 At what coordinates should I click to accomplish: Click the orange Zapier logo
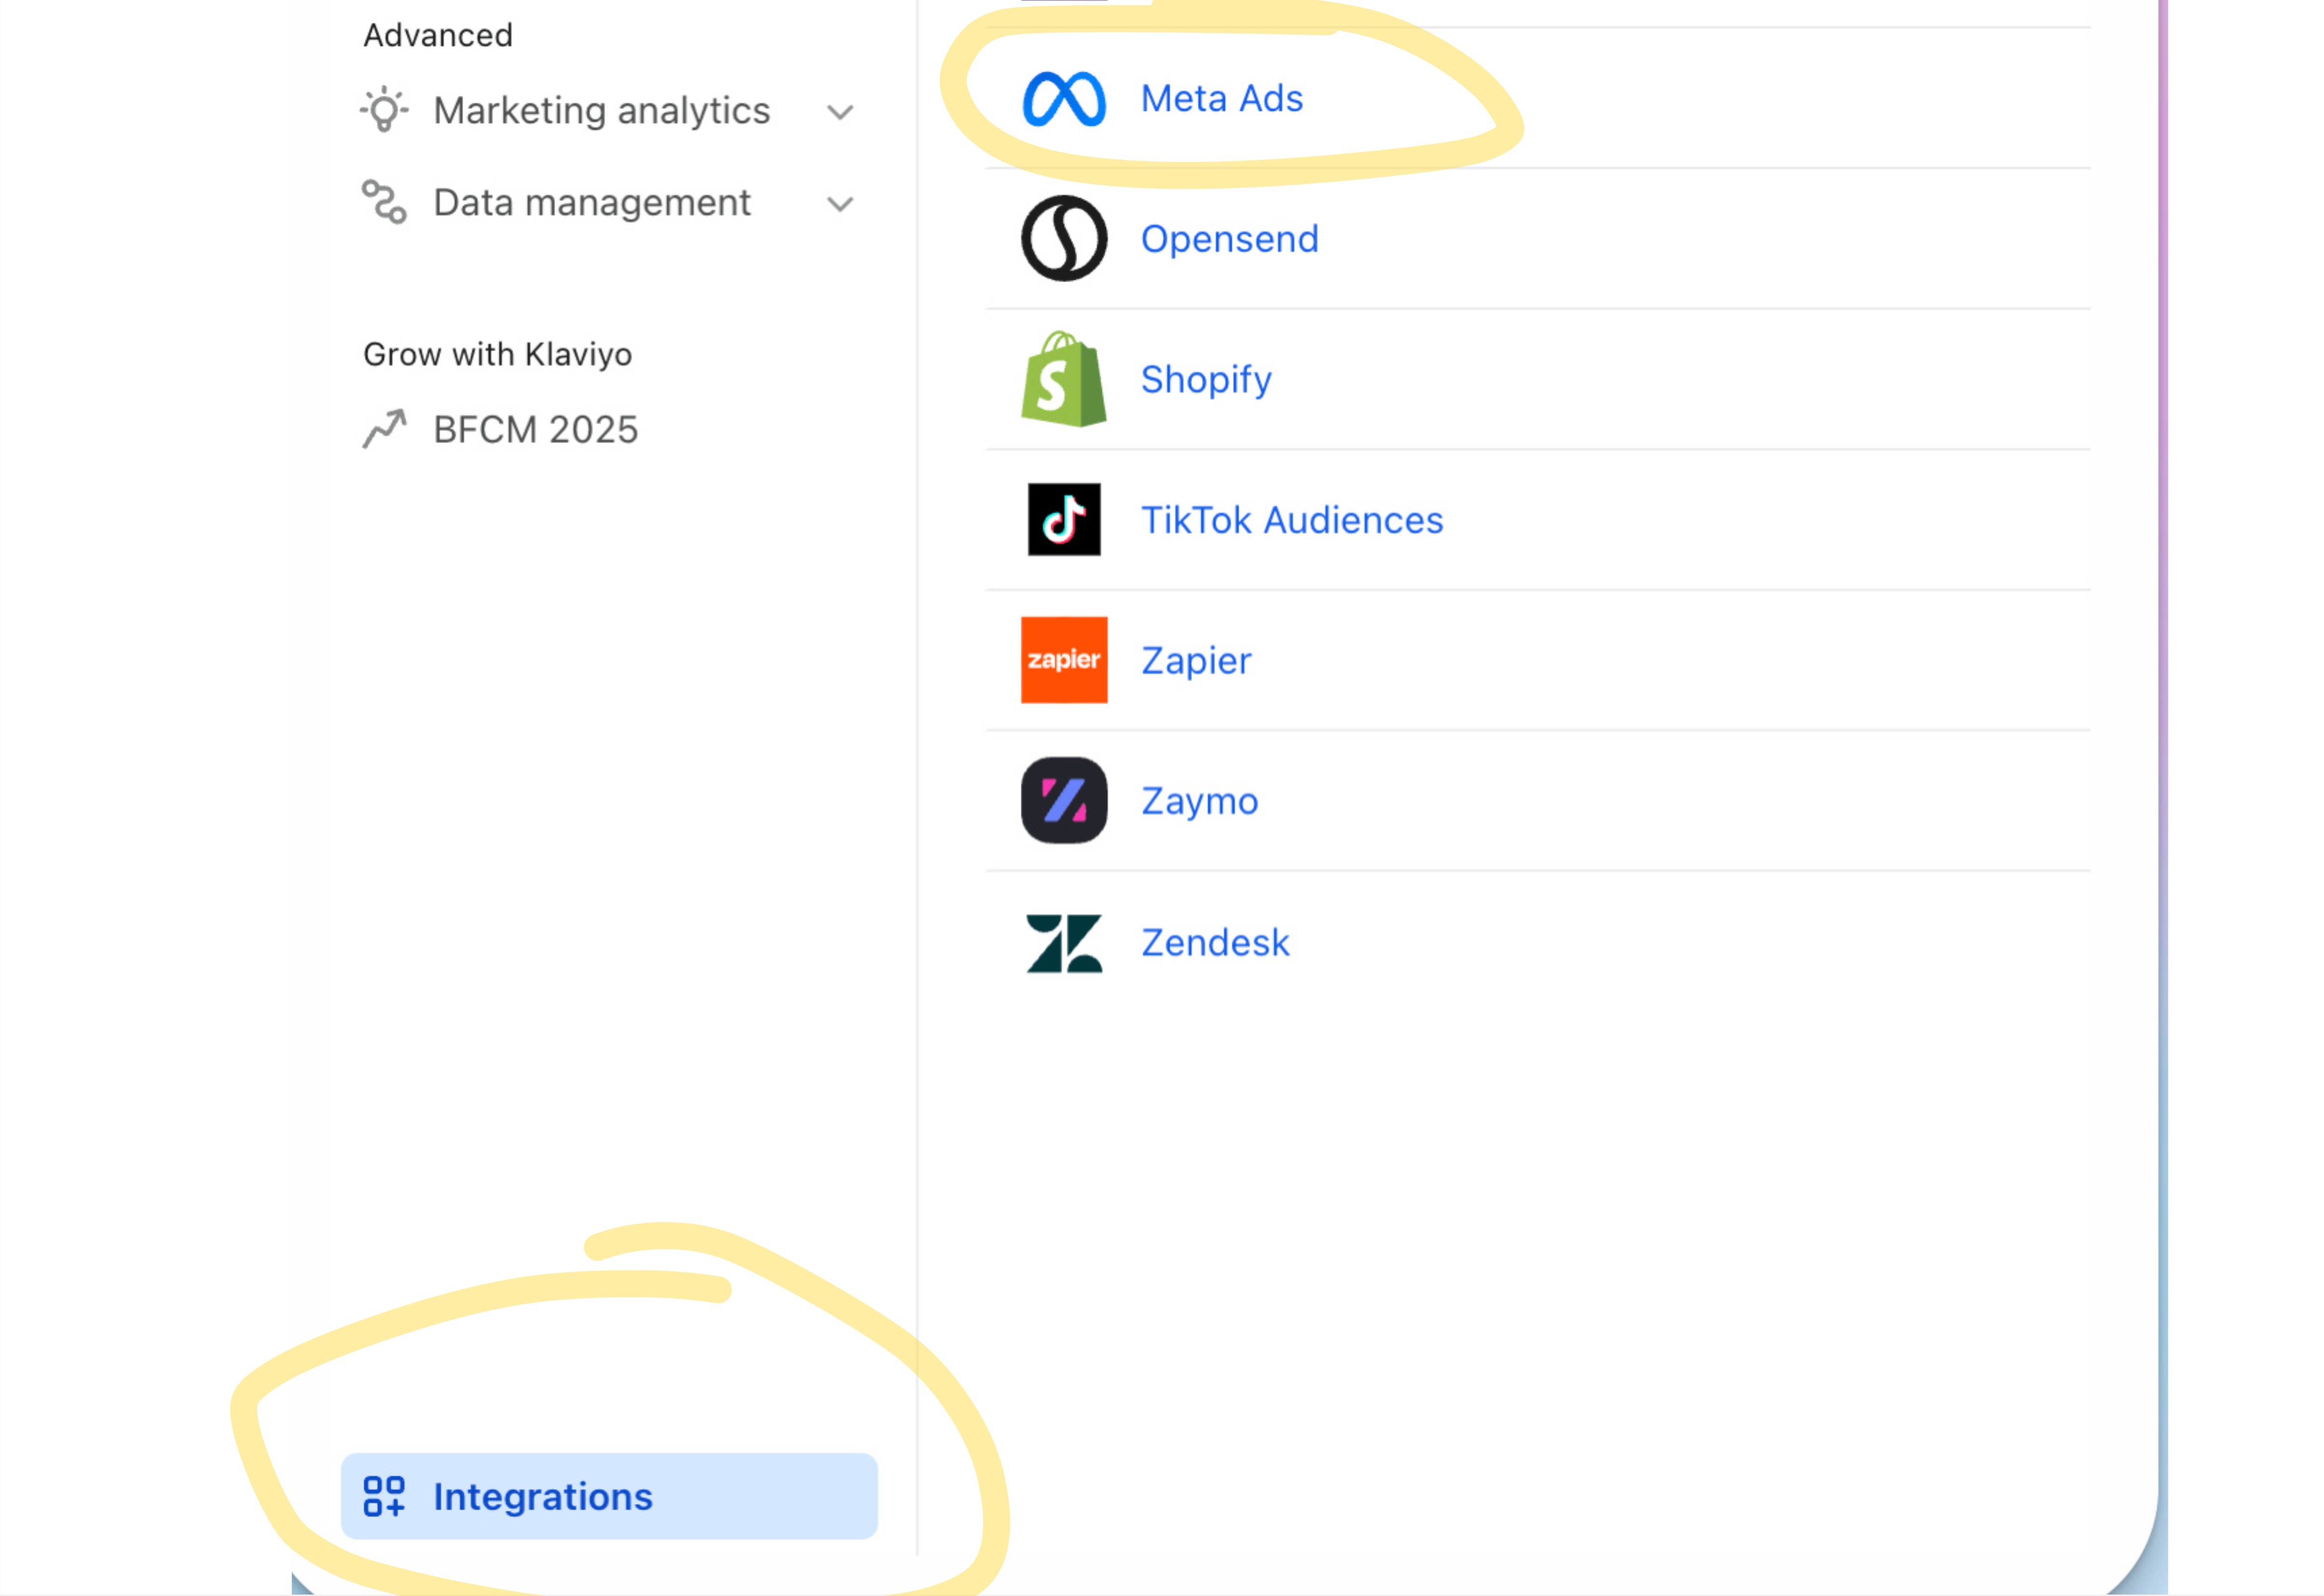[x=1063, y=660]
